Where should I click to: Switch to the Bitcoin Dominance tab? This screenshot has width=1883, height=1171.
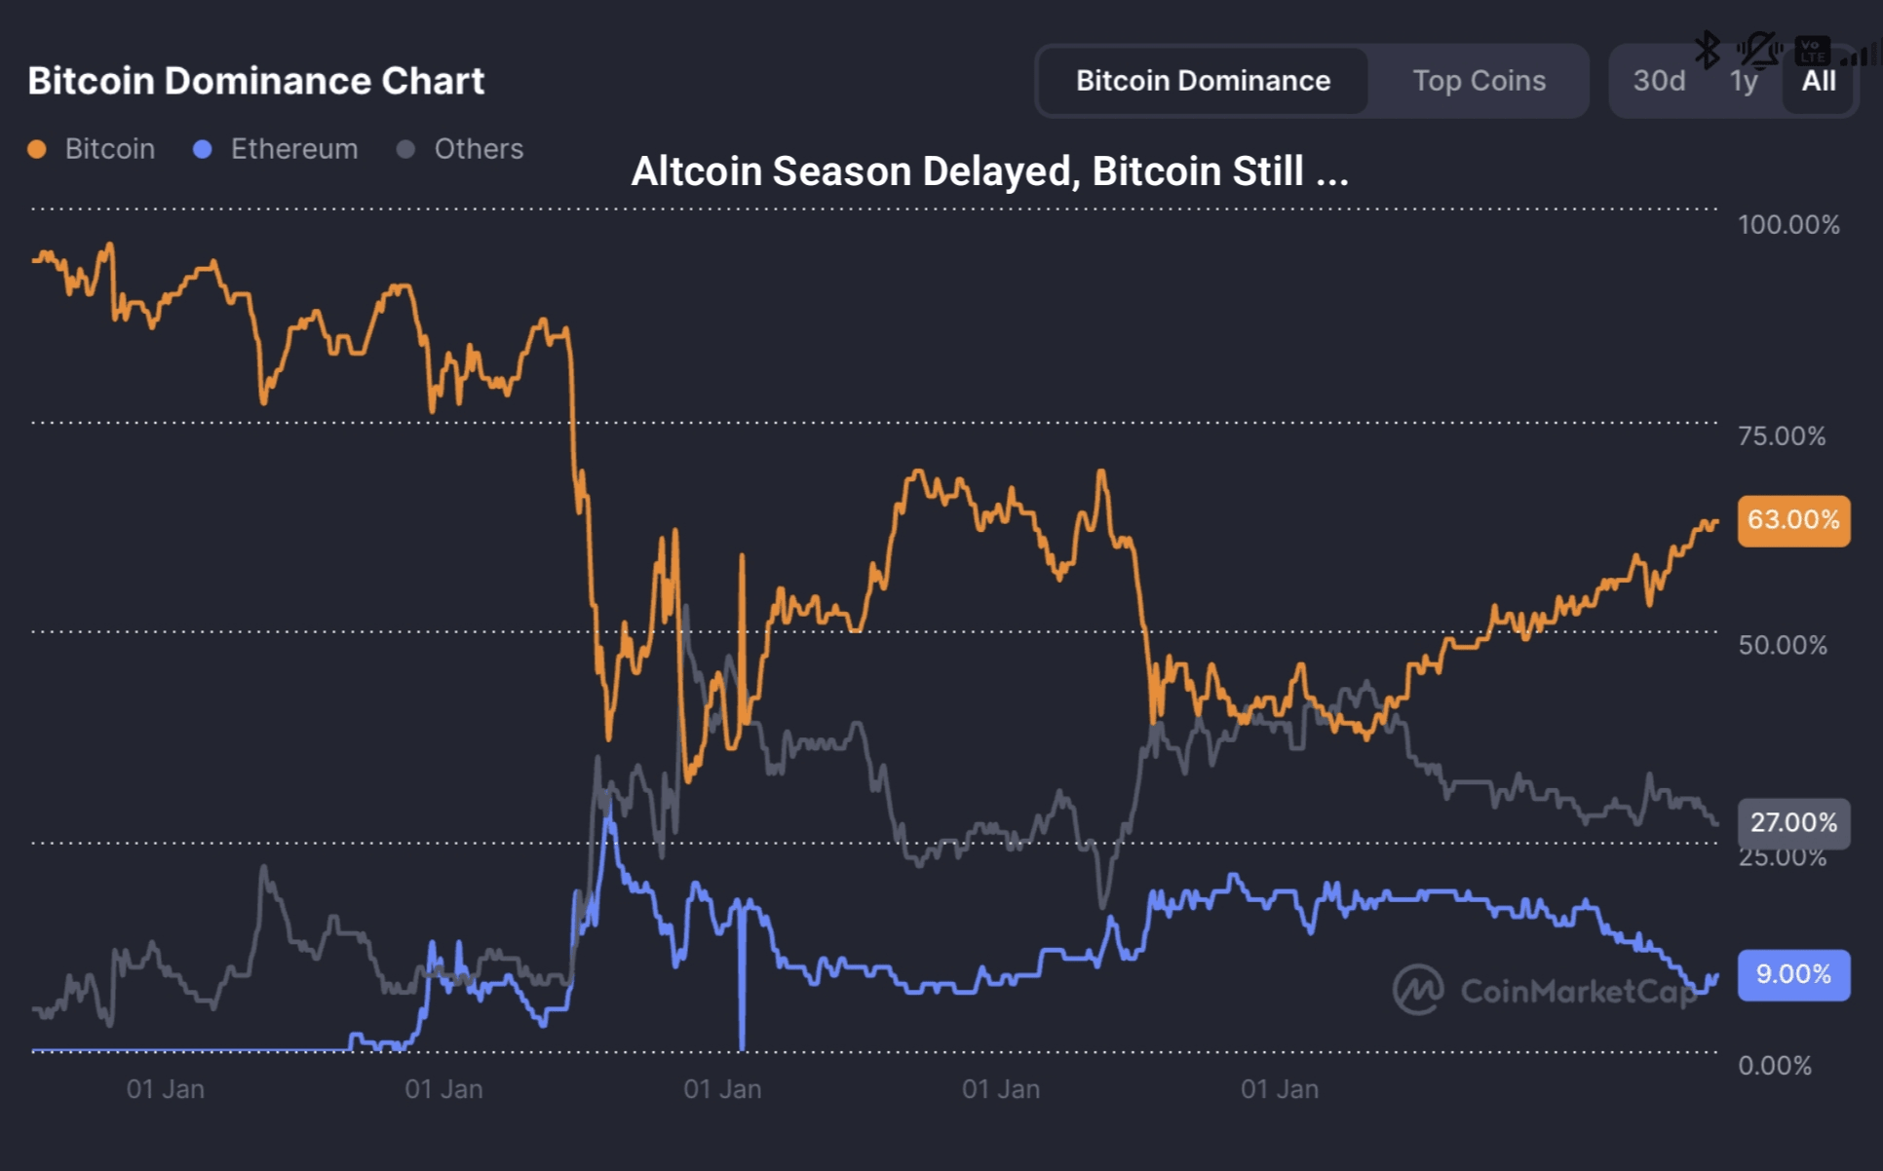point(1203,81)
